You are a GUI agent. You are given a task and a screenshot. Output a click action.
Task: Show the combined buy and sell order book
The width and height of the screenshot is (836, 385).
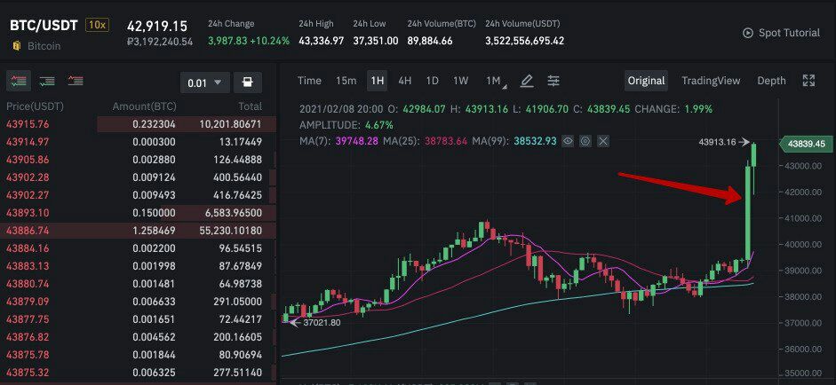coord(18,81)
